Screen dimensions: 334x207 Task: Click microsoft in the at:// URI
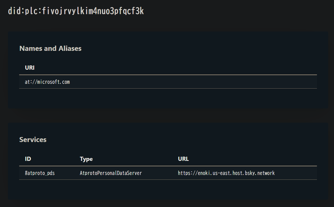tap(48, 82)
